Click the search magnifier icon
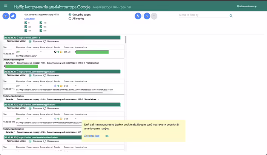Screen dimensions: 267x155 (231, 16)
